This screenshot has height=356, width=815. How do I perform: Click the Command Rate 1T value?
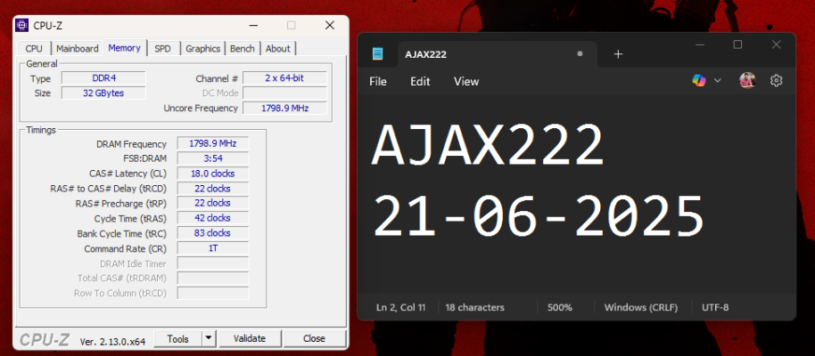click(212, 248)
